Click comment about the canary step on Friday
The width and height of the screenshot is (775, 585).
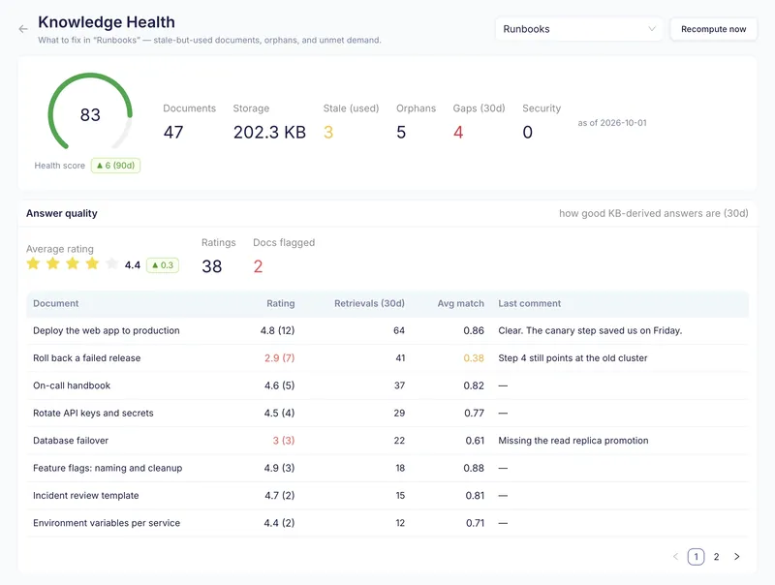click(590, 330)
